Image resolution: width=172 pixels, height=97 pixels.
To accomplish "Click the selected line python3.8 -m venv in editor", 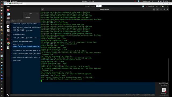I will click(x=26, y=47).
